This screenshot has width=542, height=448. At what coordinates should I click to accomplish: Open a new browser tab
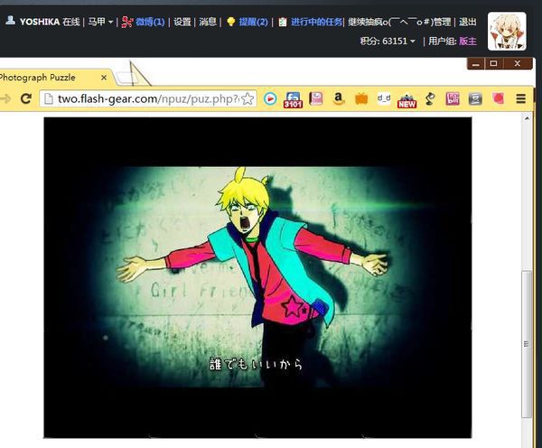[135, 75]
